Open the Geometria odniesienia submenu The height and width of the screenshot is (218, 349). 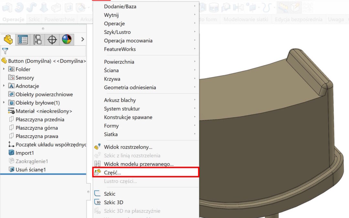[130, 87]
